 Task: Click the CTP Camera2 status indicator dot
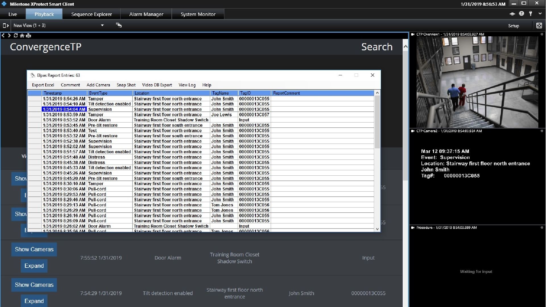(x=542, y=131)
